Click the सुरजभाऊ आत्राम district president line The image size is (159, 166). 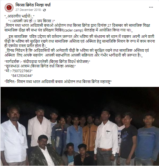click(40, 66)
